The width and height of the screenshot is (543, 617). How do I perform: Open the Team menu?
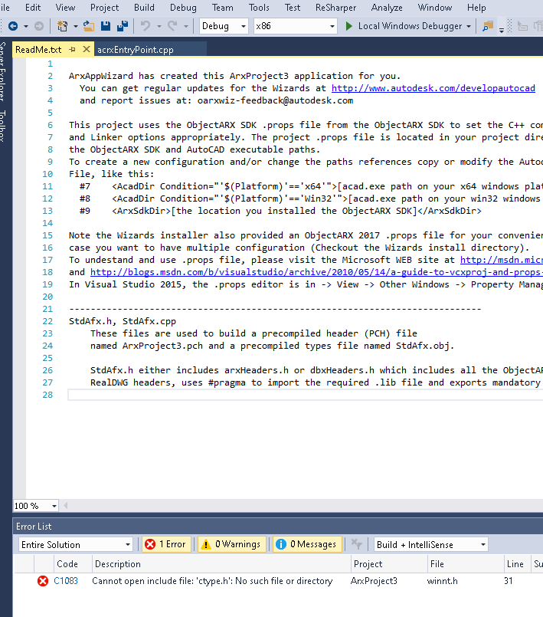(223, 8)
